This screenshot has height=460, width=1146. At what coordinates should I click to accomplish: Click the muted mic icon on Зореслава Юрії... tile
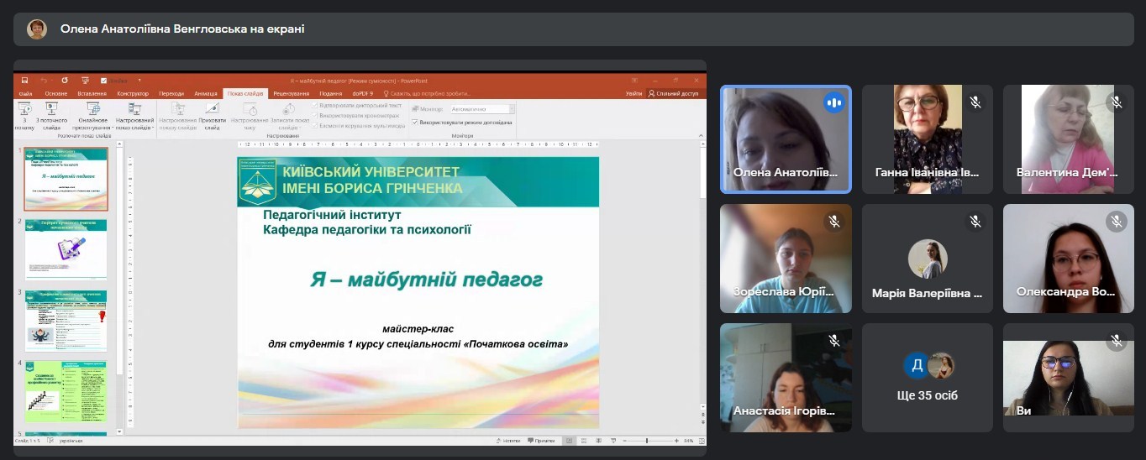tap(834, 222)
